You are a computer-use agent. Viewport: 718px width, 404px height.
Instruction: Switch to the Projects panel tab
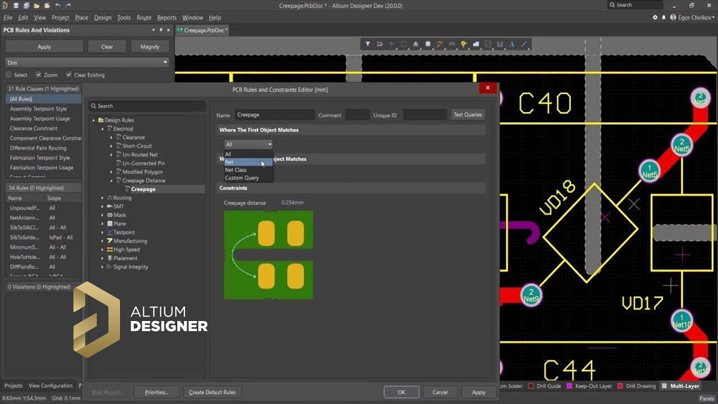13,385
